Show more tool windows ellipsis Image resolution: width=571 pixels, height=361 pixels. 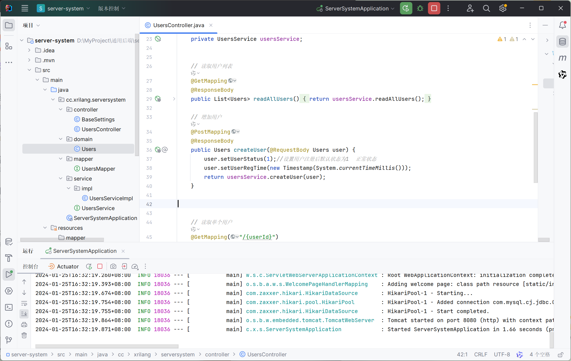tap(9, 62)
